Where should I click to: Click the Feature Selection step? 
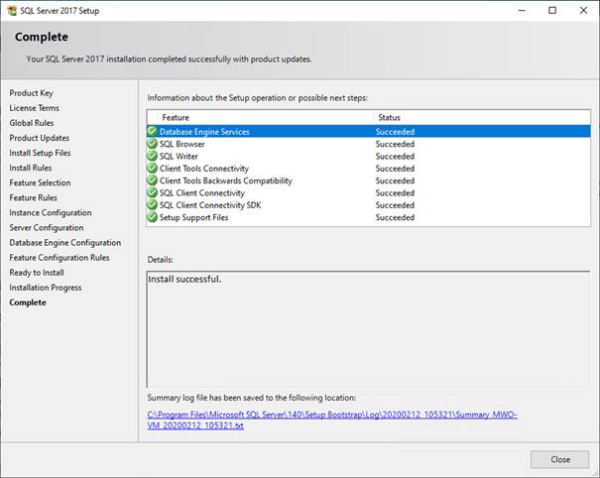[40, 182]
